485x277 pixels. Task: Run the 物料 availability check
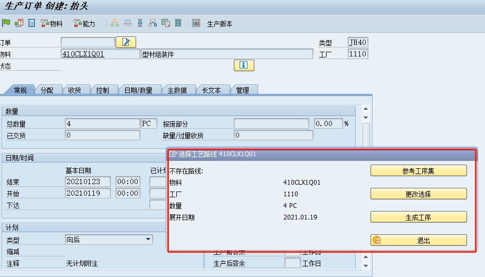pyautogui.click(x=52, y=23)
